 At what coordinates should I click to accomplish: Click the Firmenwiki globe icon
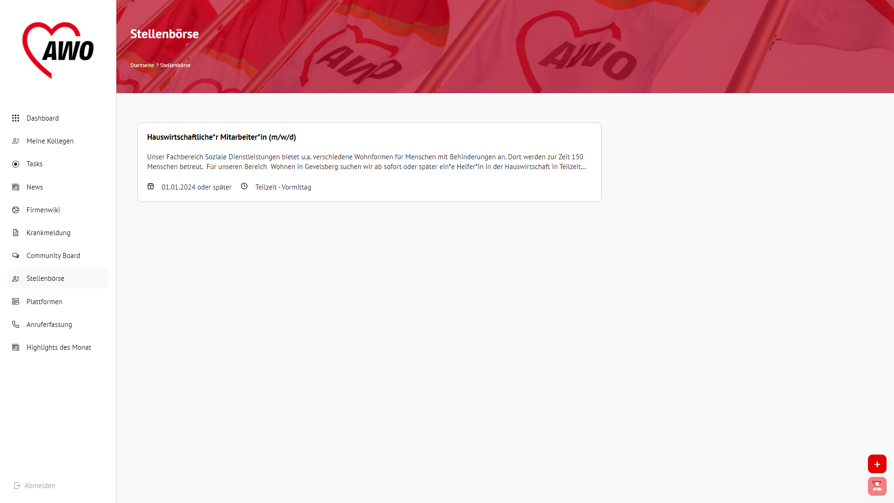point(16,210)
